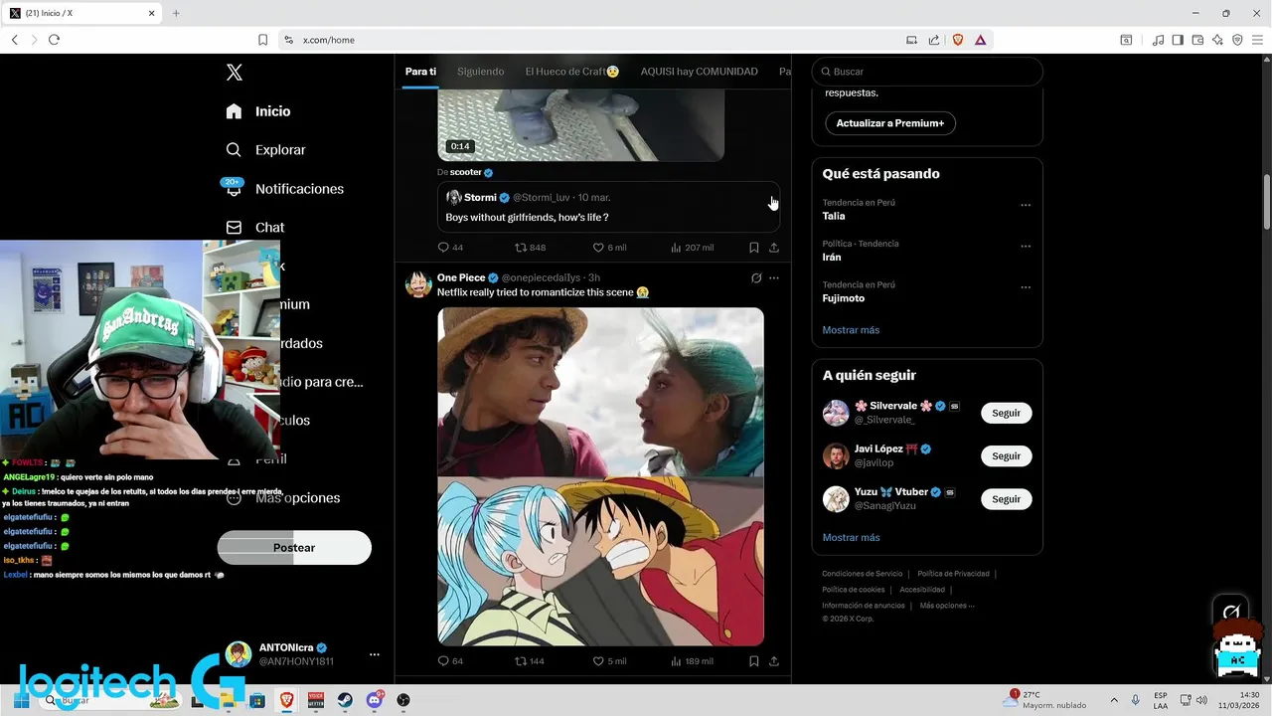Repost the scooter post with 848 reposts
The width and height of the screenshot is (1272, 716).
(x=530, y=248)
